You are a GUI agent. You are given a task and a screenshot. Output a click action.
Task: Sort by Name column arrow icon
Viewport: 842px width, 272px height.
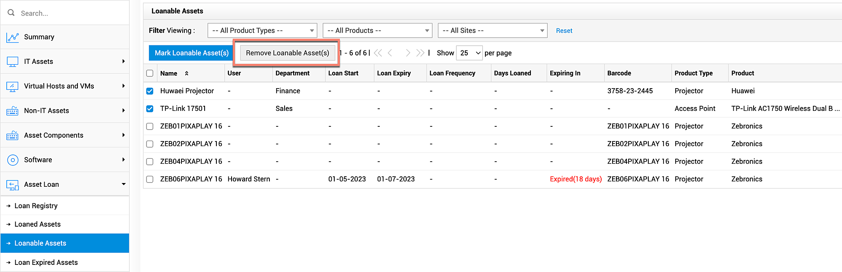(187, 73)
